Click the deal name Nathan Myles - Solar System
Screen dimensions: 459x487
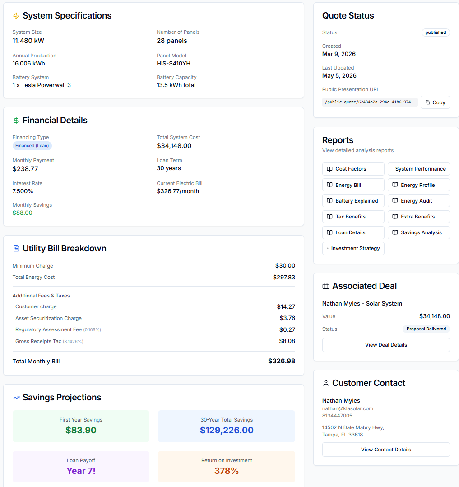[362, 304]
